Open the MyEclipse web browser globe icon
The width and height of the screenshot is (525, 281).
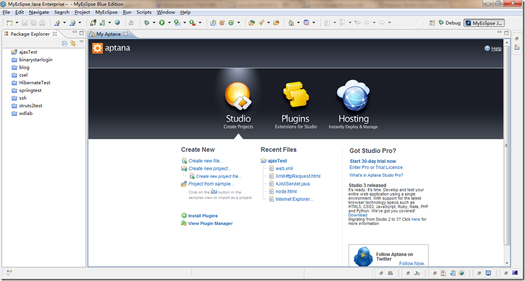coord(117,23)
